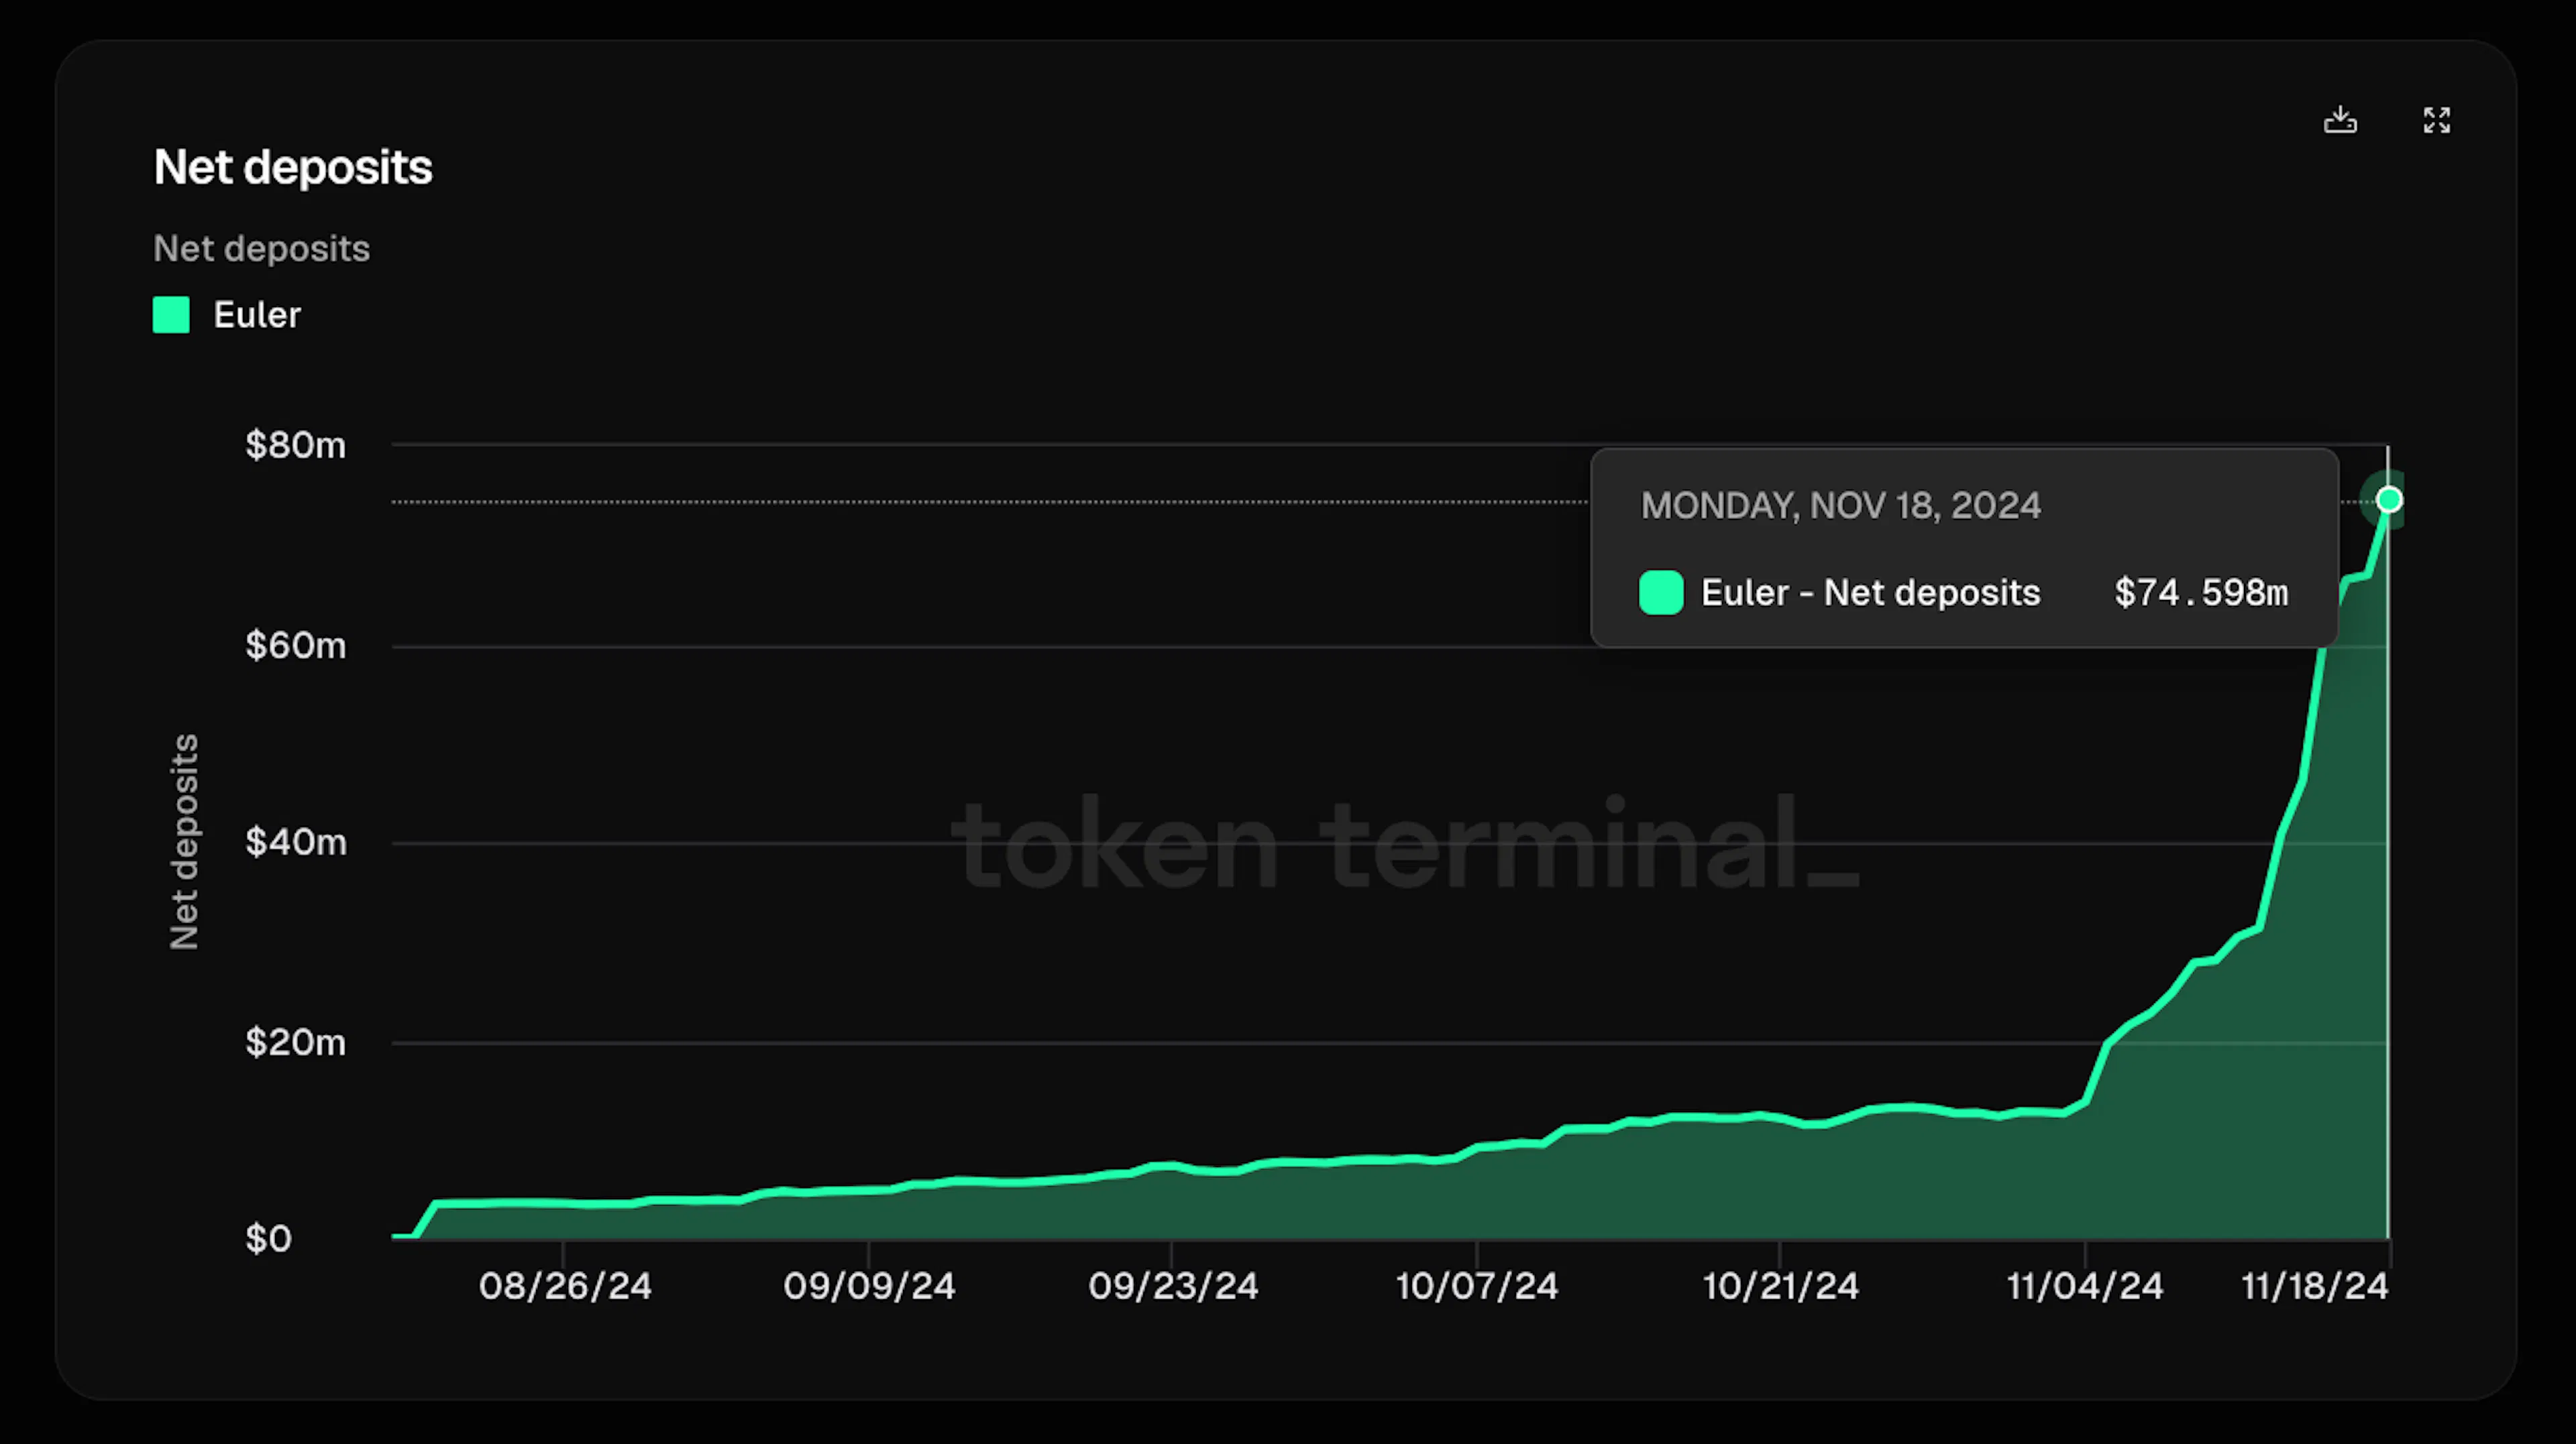Expand chart to fullscreen

(2437, 120)
